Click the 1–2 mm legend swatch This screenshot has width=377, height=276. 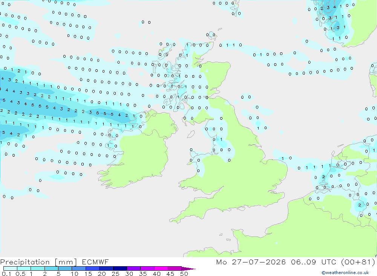coord(37,268)
